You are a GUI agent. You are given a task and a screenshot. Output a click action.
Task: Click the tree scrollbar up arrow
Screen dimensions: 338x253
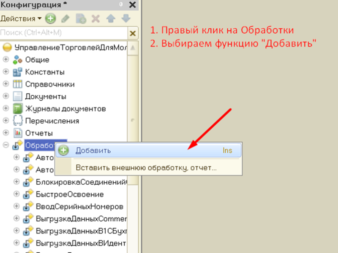(x=133, y=48)
